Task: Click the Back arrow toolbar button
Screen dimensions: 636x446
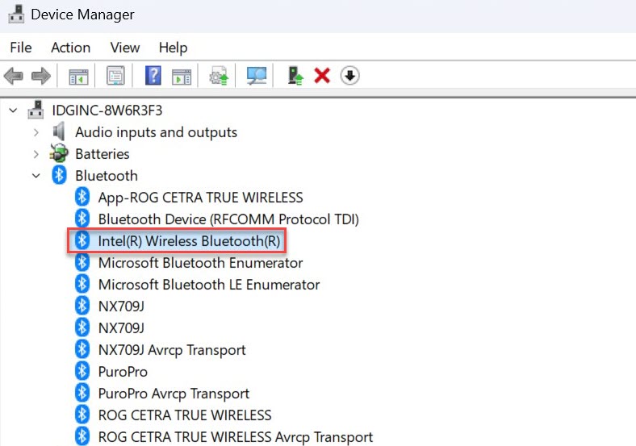Action: pos(14,76)
